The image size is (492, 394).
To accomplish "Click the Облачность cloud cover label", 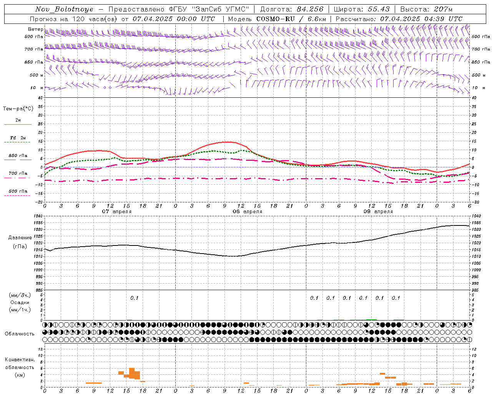I will [20, 334].
